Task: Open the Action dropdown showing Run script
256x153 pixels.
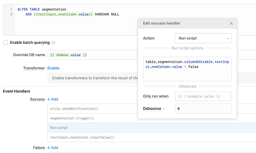Action: [x=203, y=38]
